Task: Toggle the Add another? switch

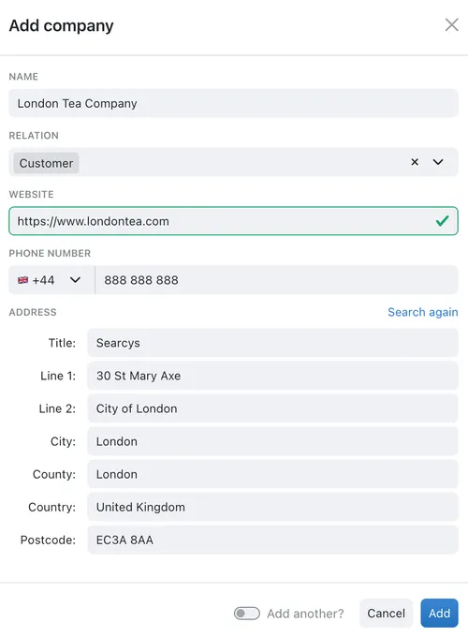Action: [247, 613]
